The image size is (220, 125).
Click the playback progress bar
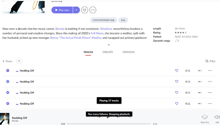point(109,124)
